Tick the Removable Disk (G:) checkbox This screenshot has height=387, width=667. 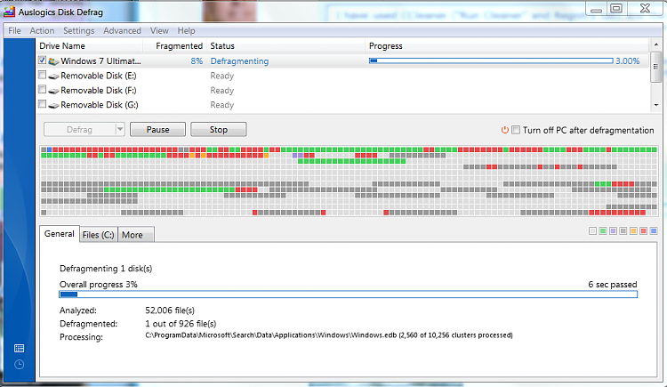42,104
